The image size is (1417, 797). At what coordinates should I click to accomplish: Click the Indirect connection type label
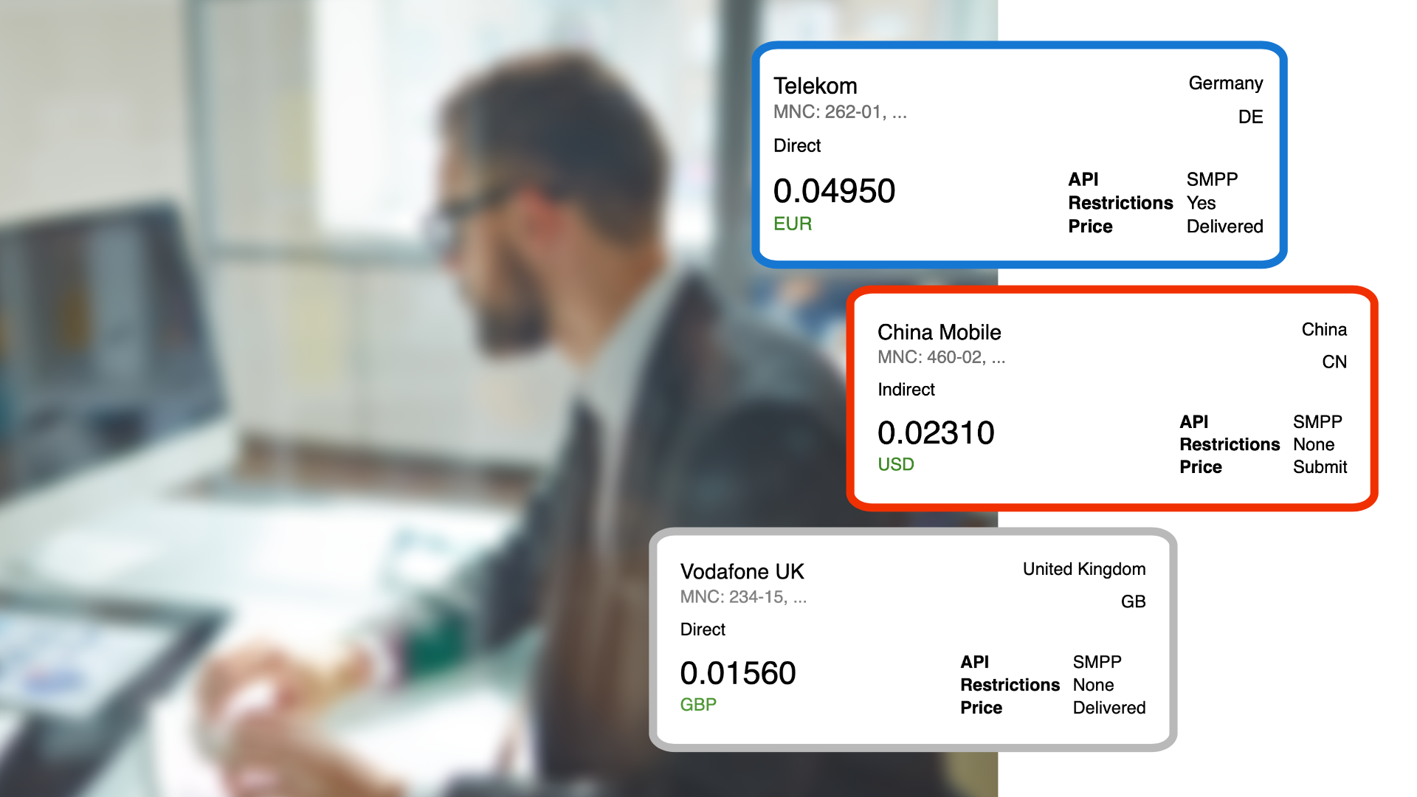point(906,390)
